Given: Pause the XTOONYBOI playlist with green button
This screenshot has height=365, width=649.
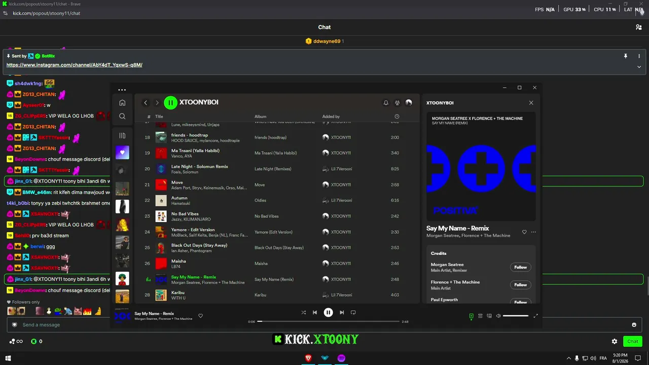Looking at the screenshot, I should 170,102.
